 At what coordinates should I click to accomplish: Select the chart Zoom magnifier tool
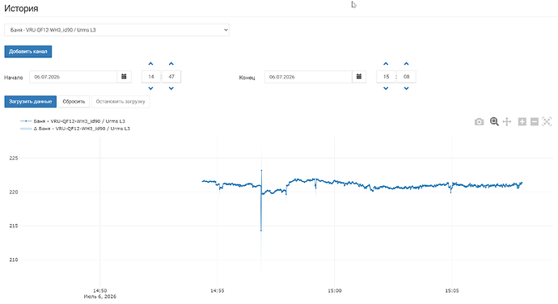(x=494, y=122)
